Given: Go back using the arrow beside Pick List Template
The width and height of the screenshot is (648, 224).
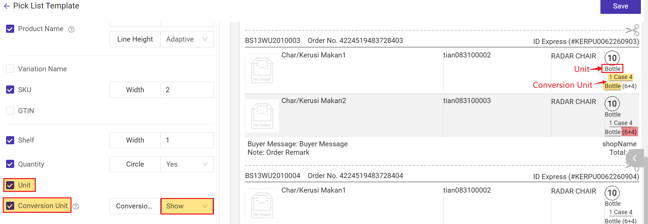Looking at the screenshot, I should coord(7,6).
